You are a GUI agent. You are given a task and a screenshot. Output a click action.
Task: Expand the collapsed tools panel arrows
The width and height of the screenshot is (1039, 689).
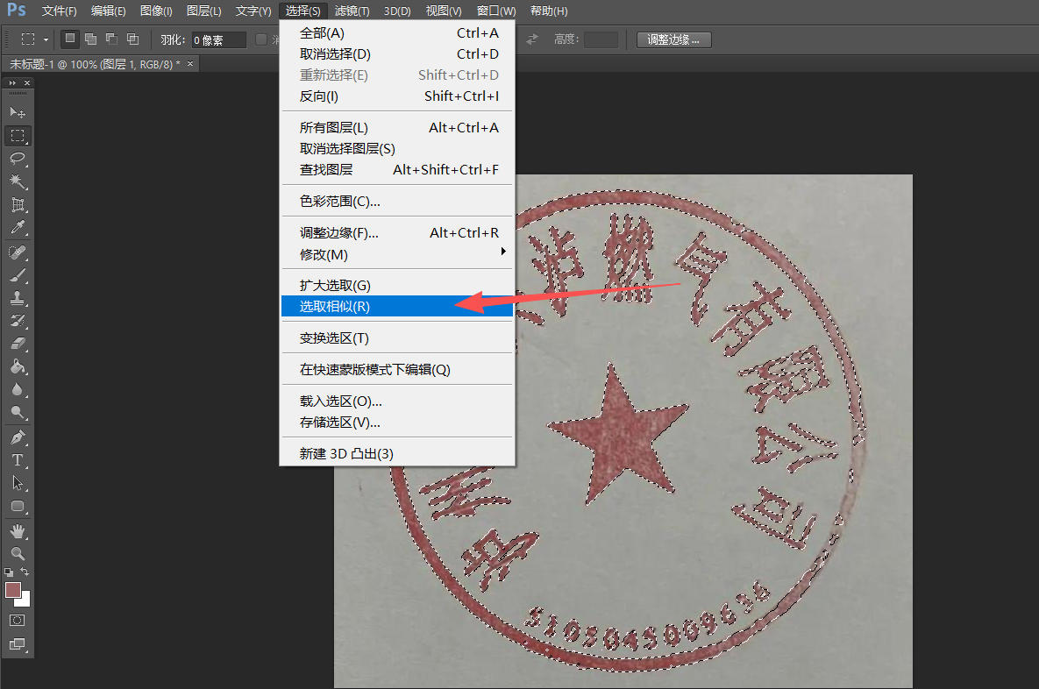pyautogui.click(x=12, y=82)
